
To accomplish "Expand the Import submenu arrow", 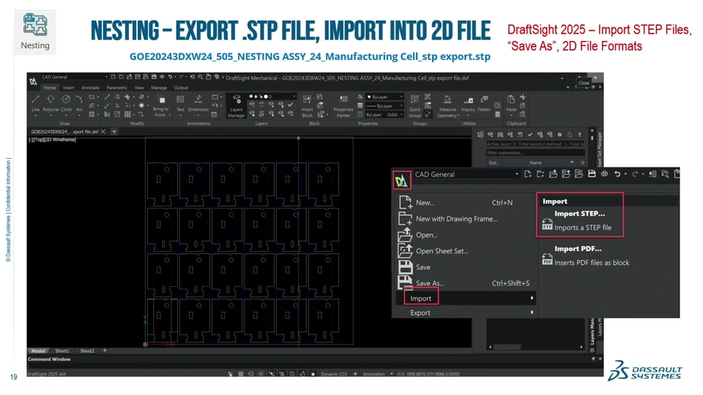I will pos(532,298).
